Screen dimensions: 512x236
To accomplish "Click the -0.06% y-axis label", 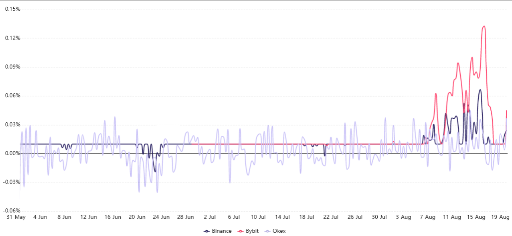I will click(x=12, y=211).
